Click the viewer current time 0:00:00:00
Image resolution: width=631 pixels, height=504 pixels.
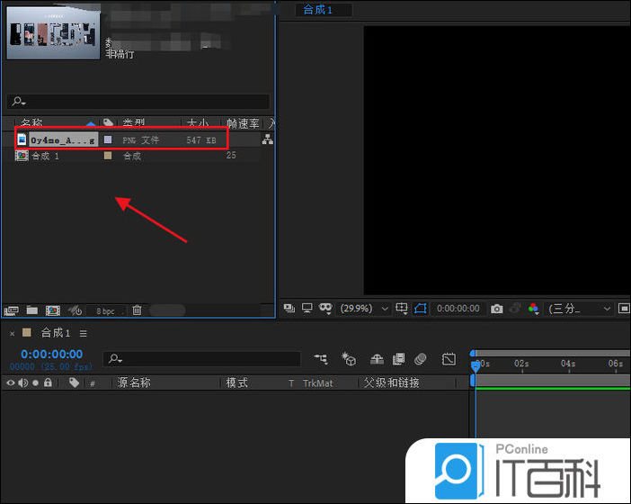[x=458, y=309]
